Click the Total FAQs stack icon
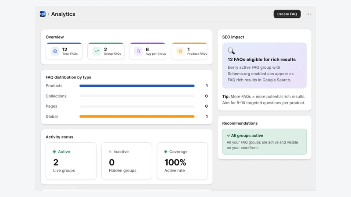 tap(55, 51)
